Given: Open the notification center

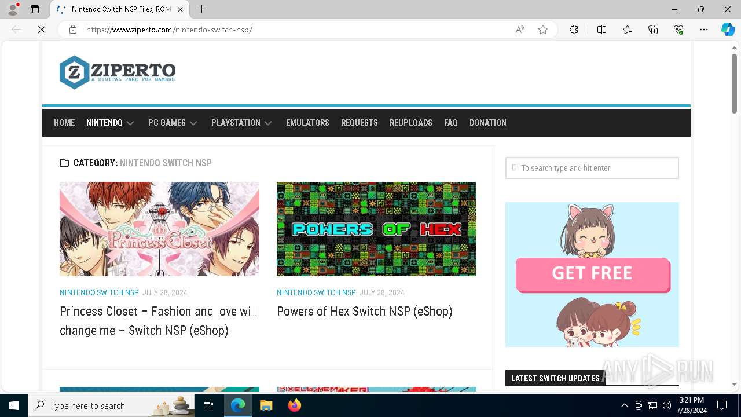Looking at the screenshot, I should pyautogui.click(x=722, y=405).
